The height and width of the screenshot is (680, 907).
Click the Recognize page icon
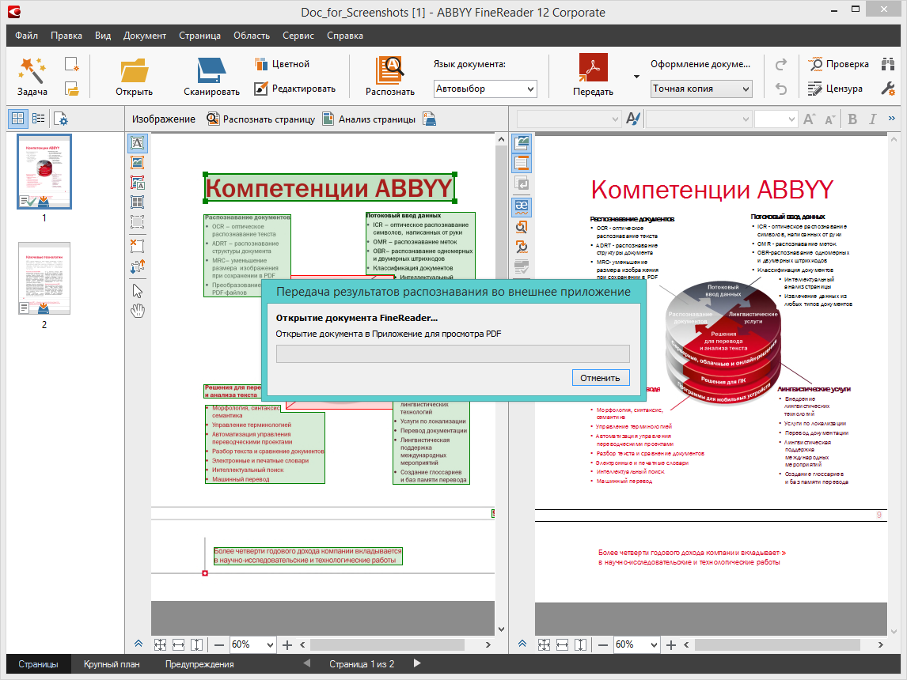click(213, 119)
